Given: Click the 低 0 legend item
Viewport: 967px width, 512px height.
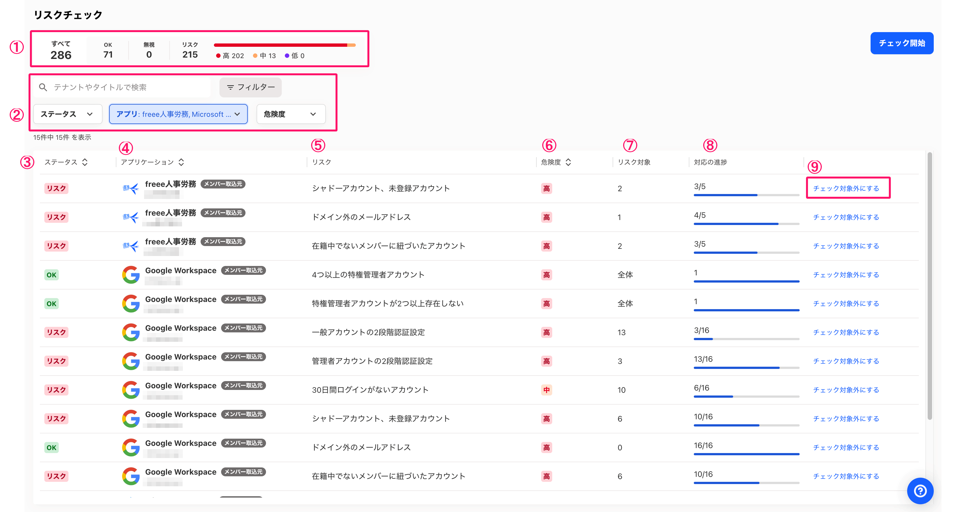Looking at the screenshot, I should click(x=295, y=55).
